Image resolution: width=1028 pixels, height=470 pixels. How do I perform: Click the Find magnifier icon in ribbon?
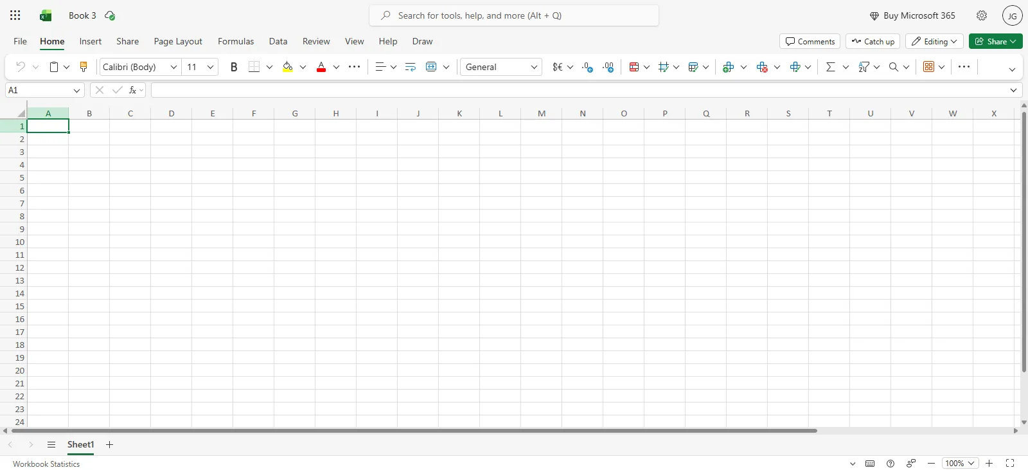[894, 67]
